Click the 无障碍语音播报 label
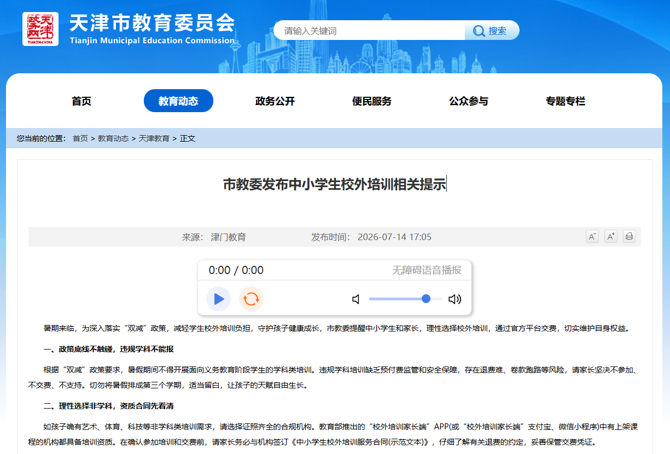The image size is (670, 454). coord(427,270)
